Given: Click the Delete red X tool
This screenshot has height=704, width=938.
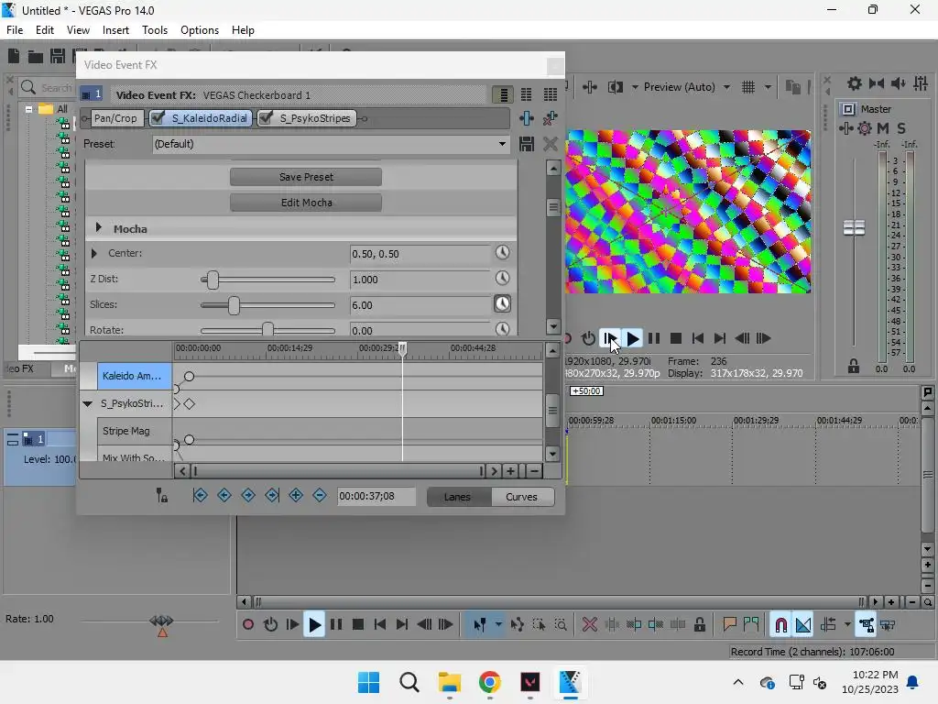Looking at the screenshot, I should pos(590,625).
